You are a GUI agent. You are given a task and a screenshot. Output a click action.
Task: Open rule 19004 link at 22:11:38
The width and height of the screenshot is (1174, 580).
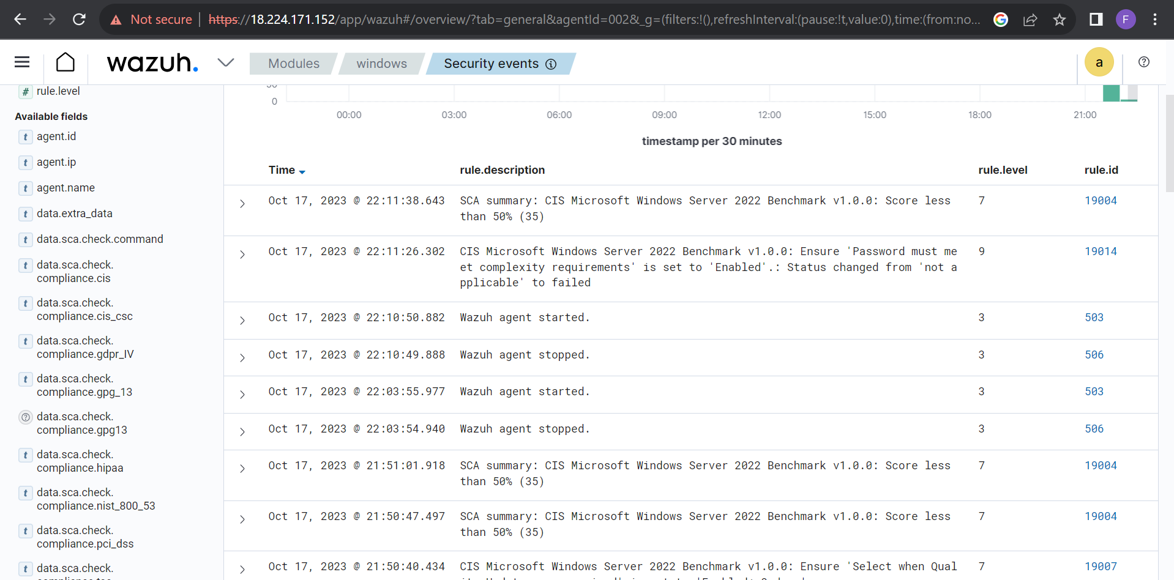(x=1101, y=201)
